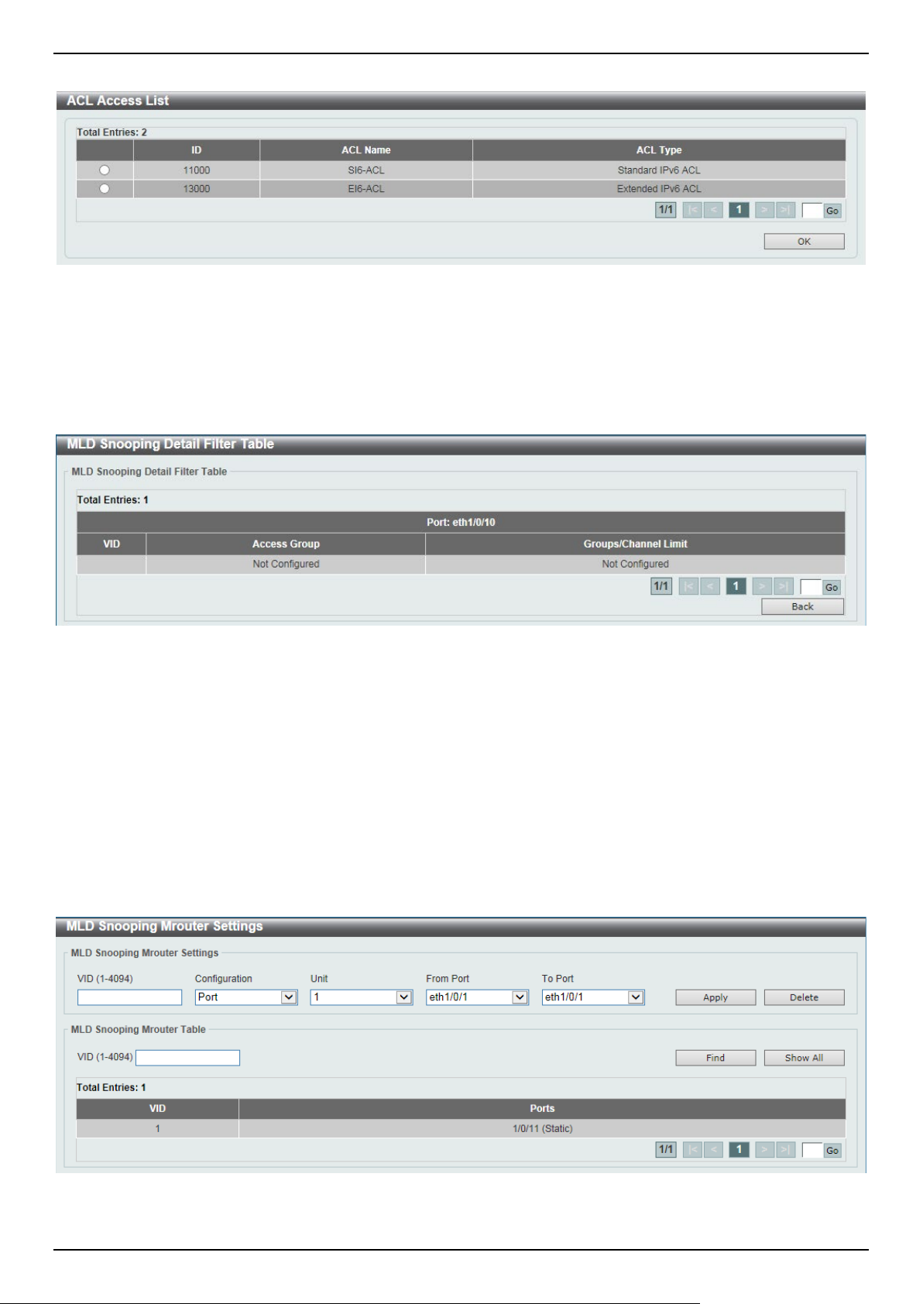Open the Configuration dropdown set to Port
This screenshot has width=923, height=1304.
[246, 997]
